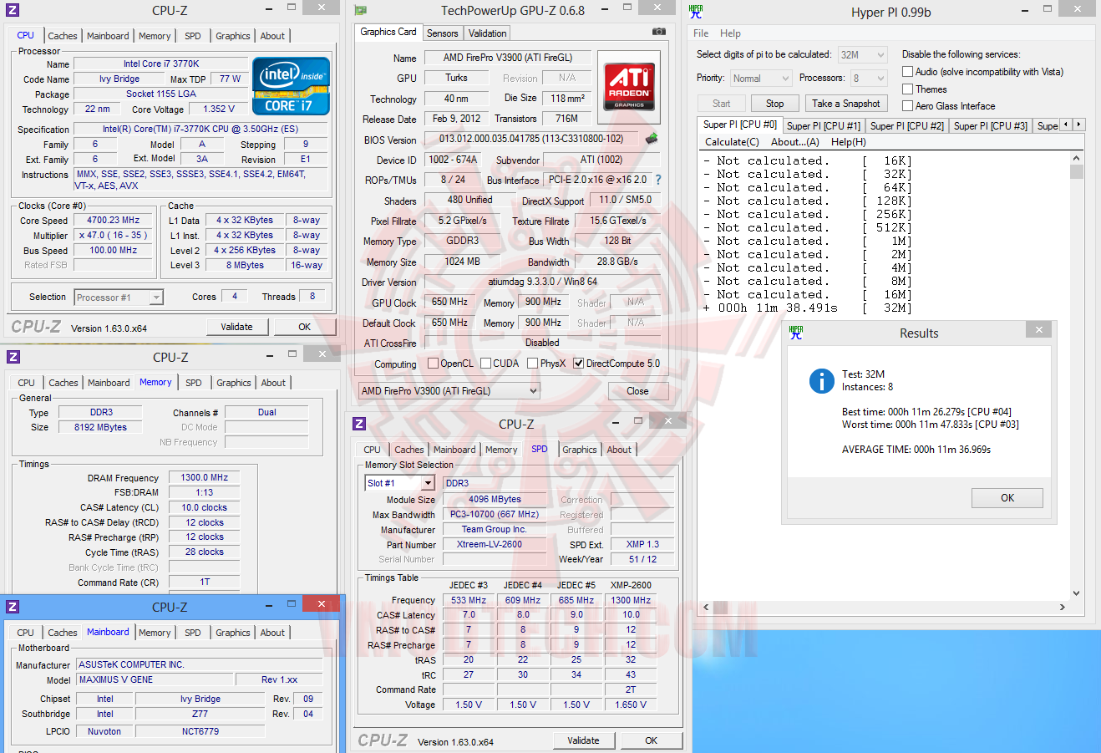
Task: Click the Driver Version field atiumdag 9.3.3.0
Action: coord(542,282)
